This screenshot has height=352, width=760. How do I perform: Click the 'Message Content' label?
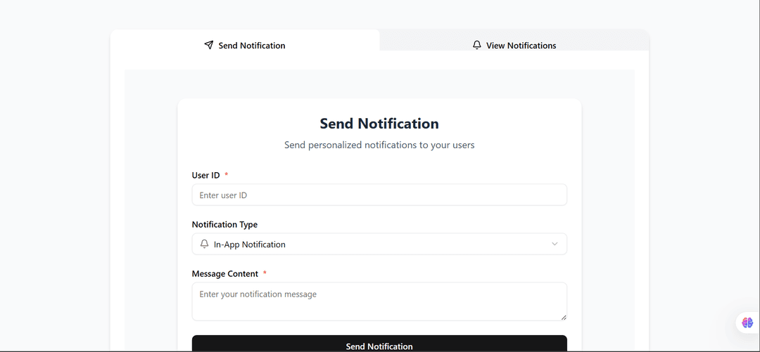point(225,273)
